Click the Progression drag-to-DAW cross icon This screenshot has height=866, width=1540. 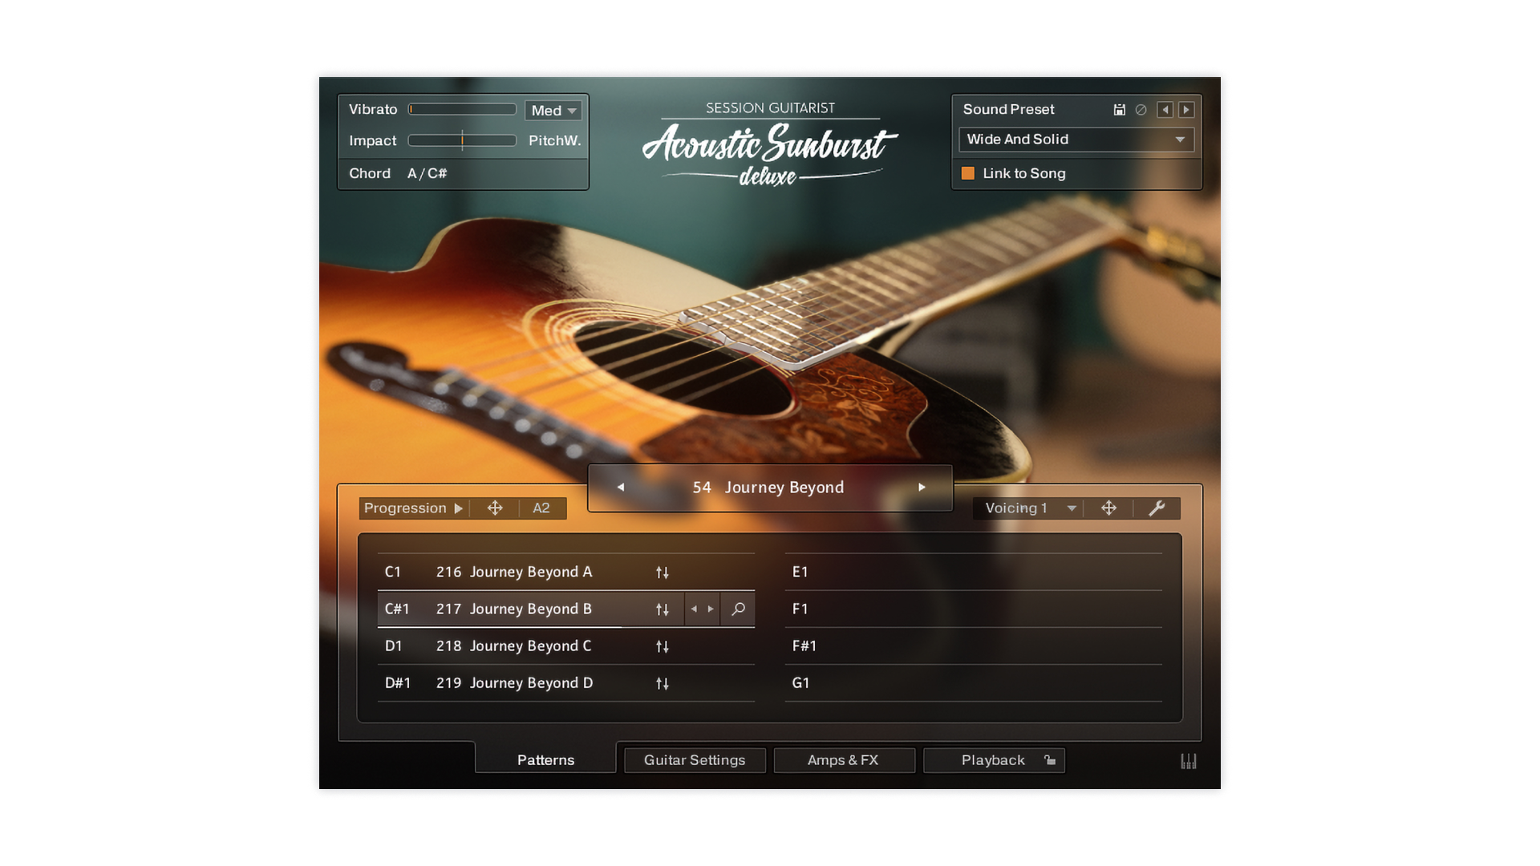click(x=495, y=508)
